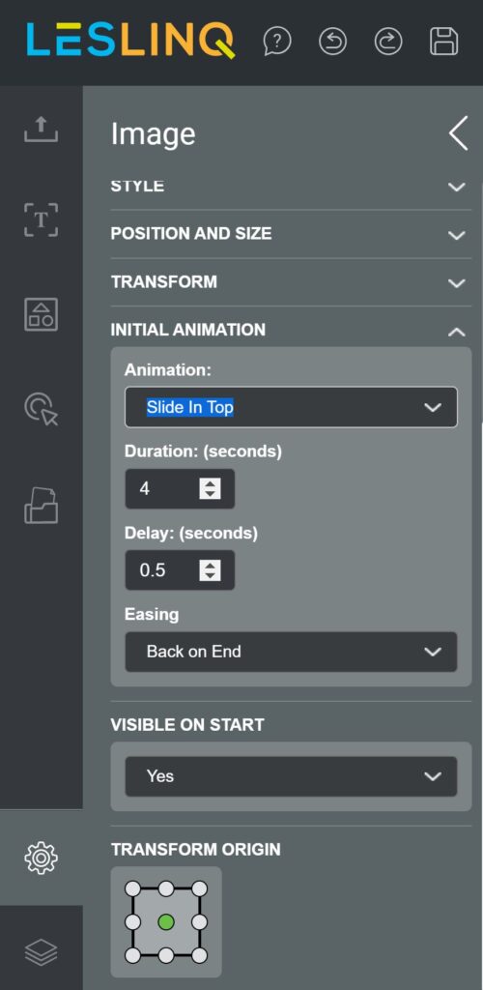
Task: Open the Animation dropdown showing Slide In Top
Action: [x=292, y=407]
